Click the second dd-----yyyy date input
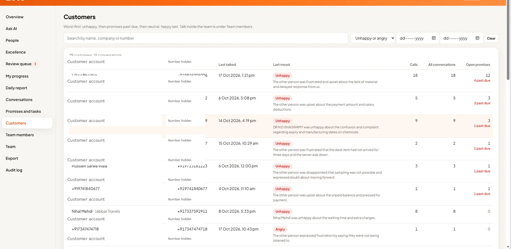Screen dimensions: 511x249 coord(461,38)
